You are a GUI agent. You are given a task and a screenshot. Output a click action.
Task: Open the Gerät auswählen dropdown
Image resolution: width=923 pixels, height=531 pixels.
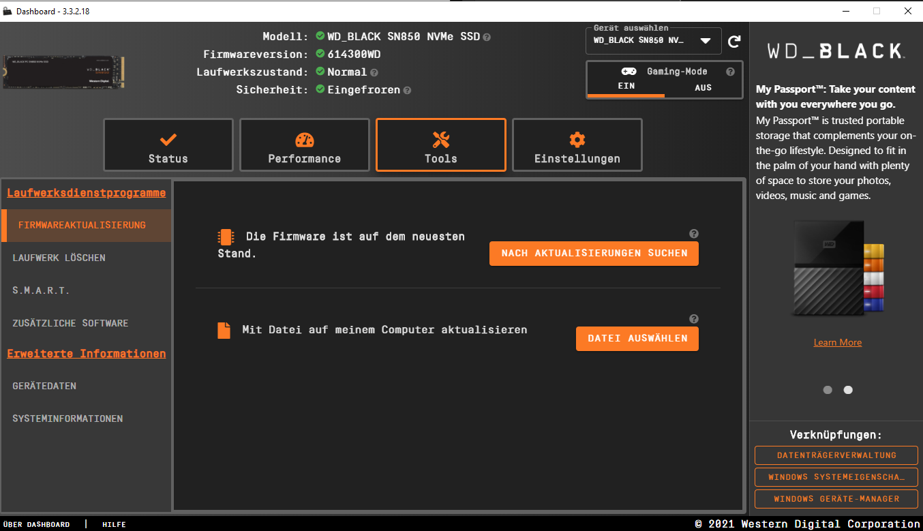(654, 40)
